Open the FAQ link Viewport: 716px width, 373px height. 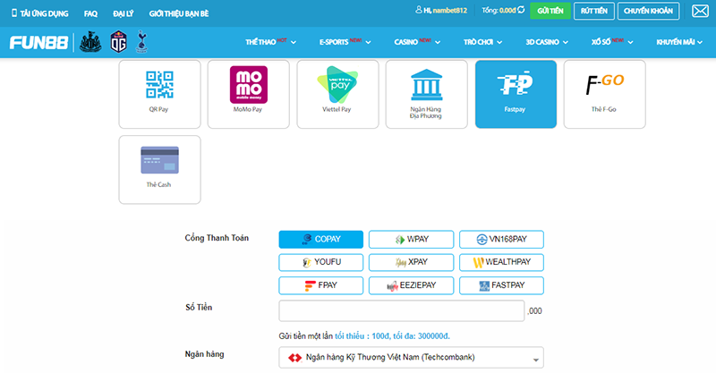(x=90, y=13)
